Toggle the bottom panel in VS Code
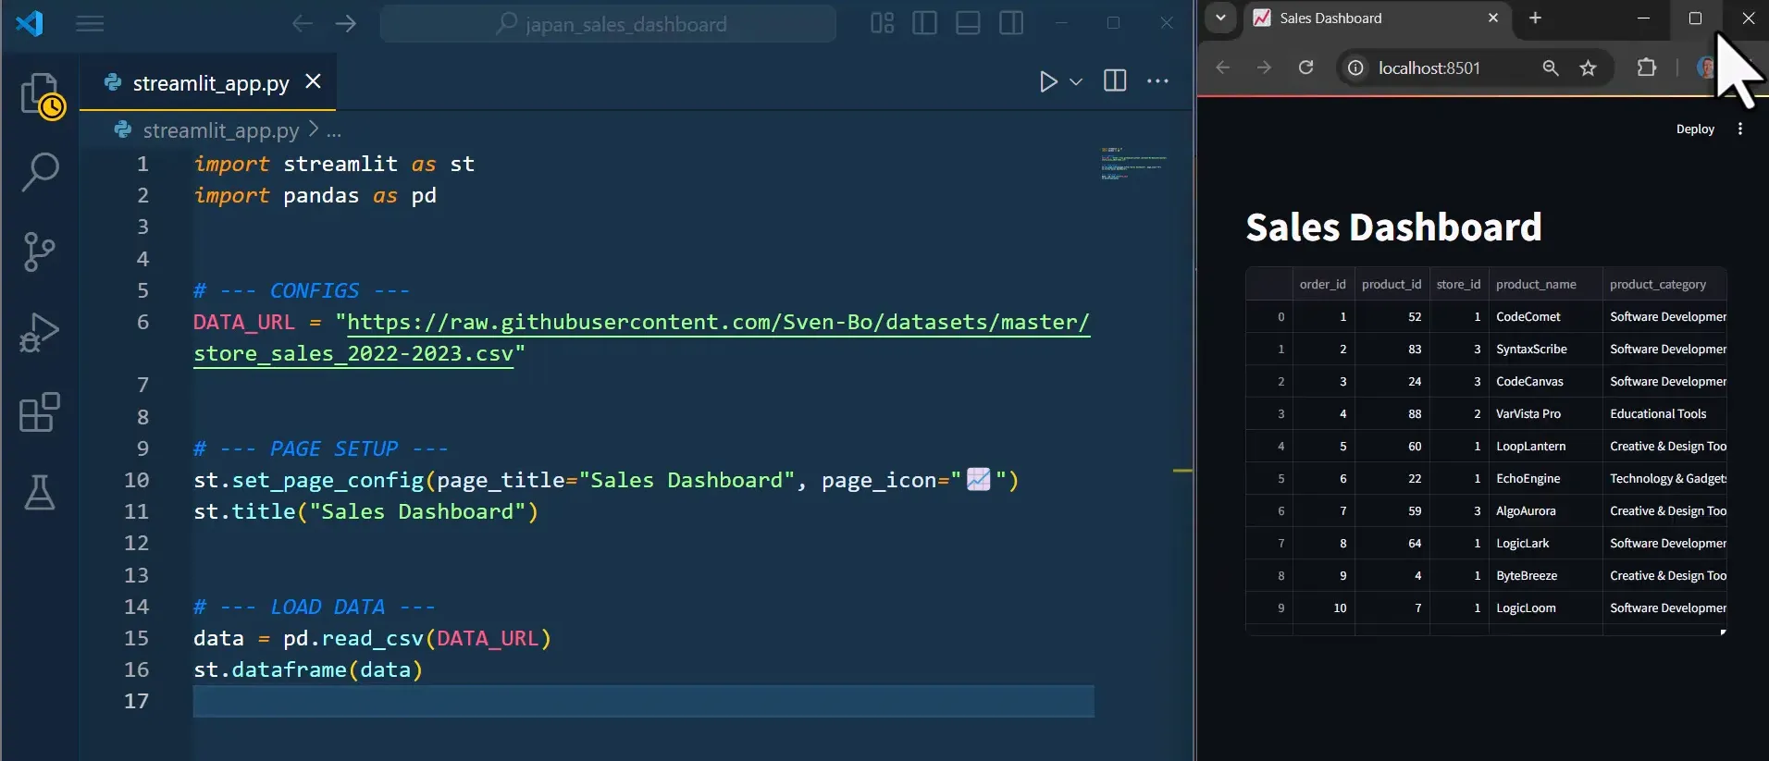1769x761 pixels. (x=968, y=23)
